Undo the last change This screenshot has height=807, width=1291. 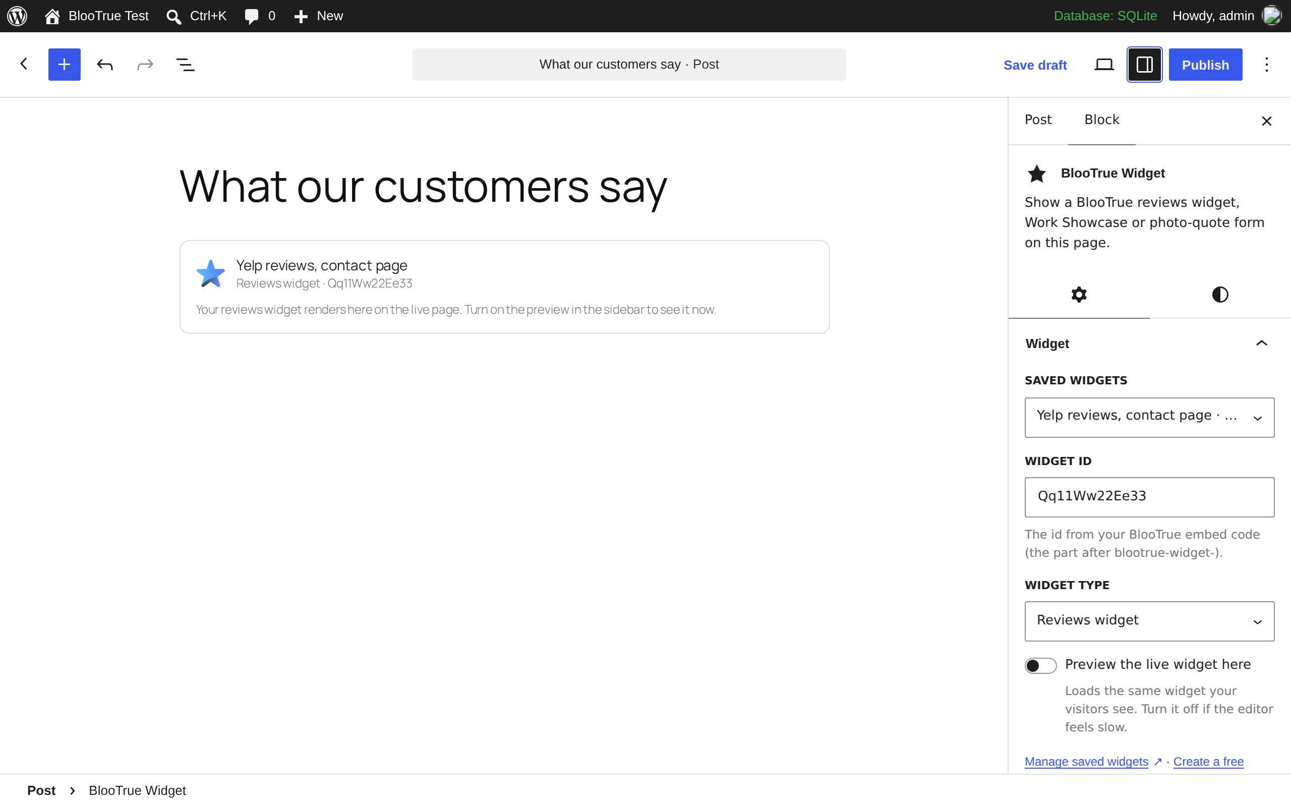104,65
